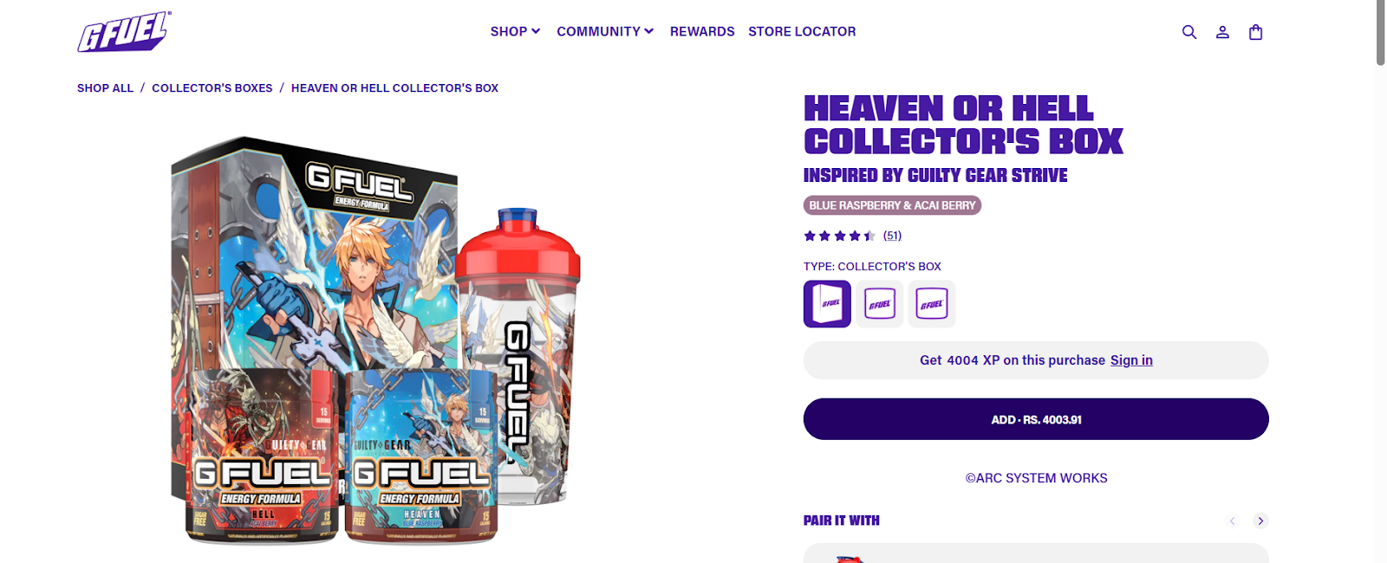The image size is (1387, 563).
Task: Click the star rating icons
Action: tap(839, 236)
